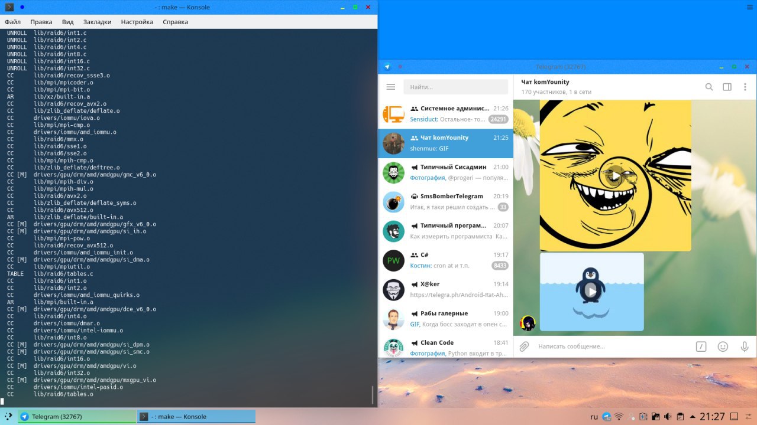The height and width of the screenshot is (425, 757).
Task: Open X@ker channel mask avatar
Action: click(x=393, y=290)
